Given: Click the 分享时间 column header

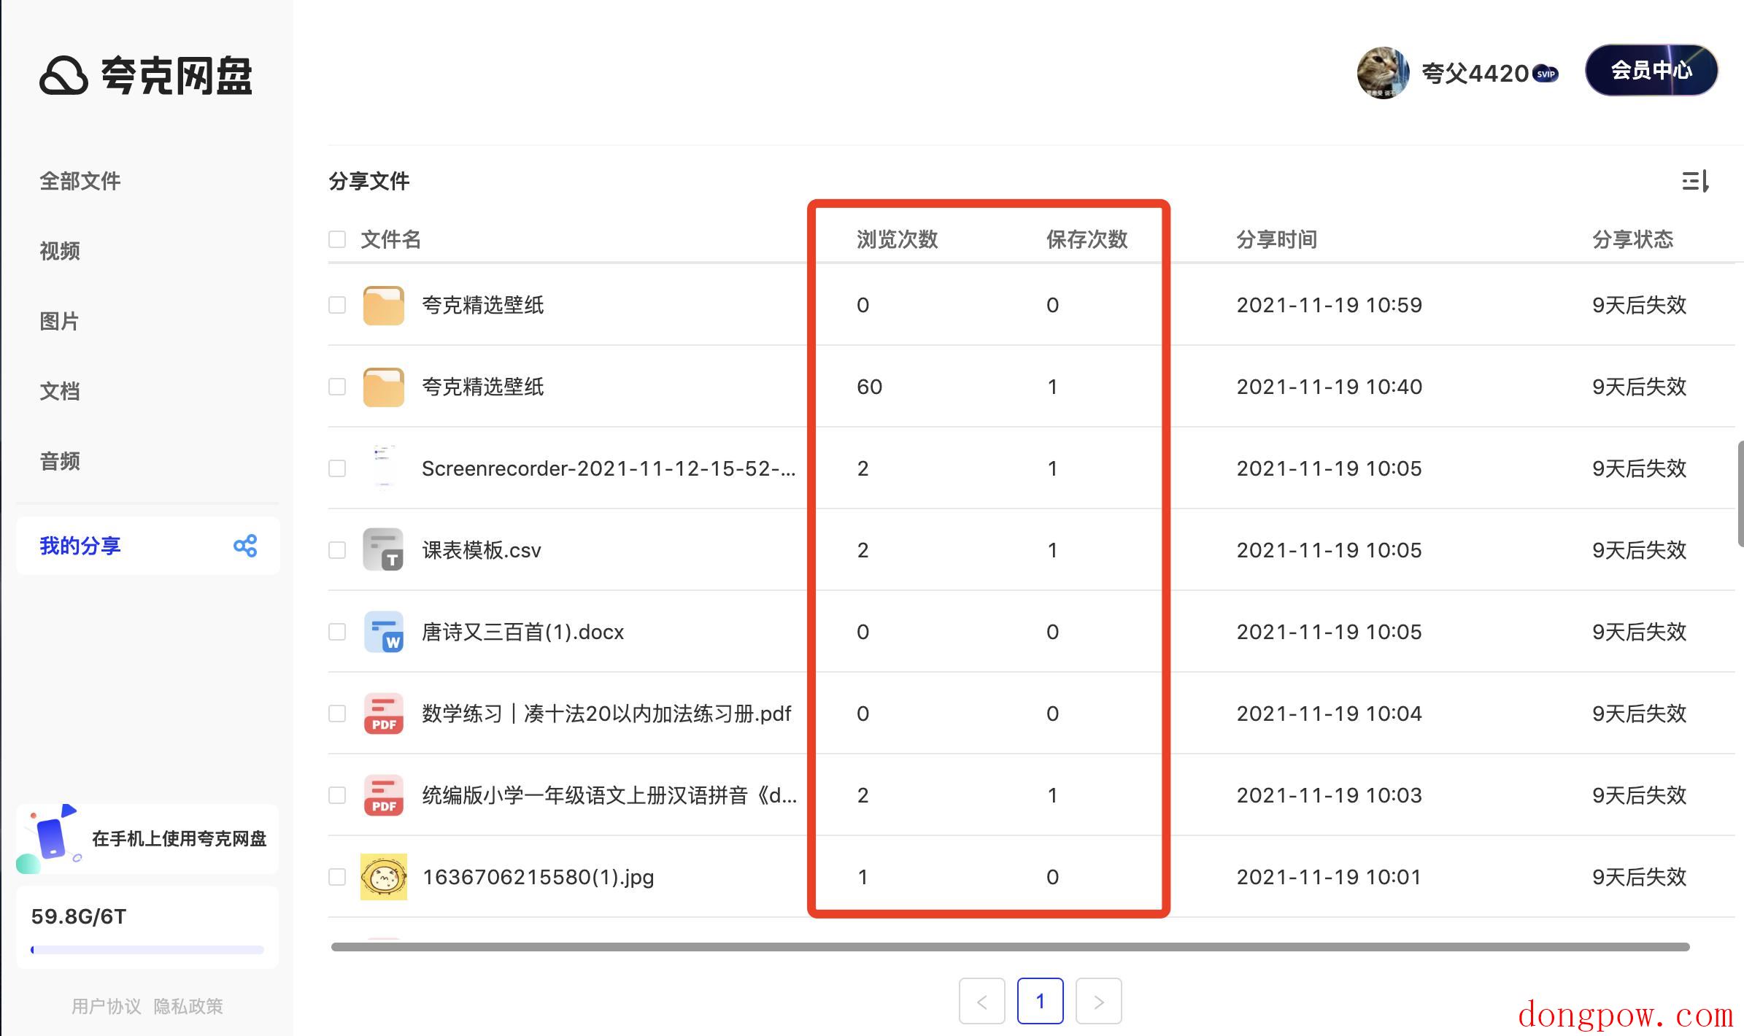Looking at the screenshot, I should point(1277,239).
